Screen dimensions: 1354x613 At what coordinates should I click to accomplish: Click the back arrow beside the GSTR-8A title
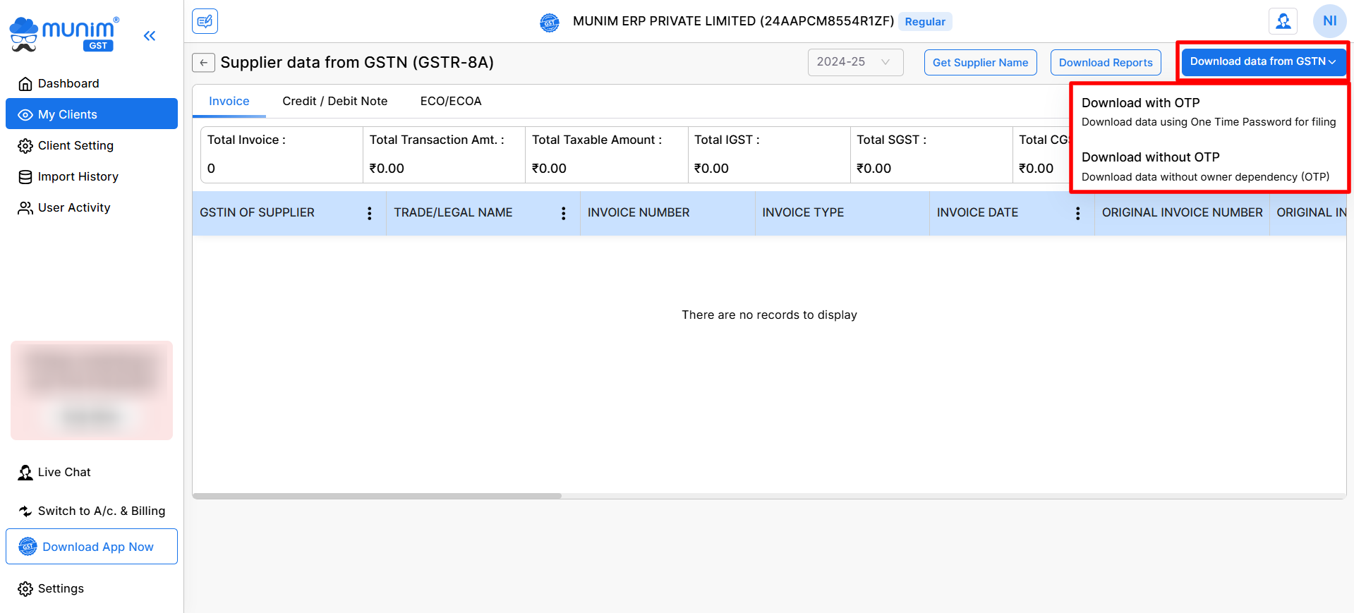(x=203, y=63)
